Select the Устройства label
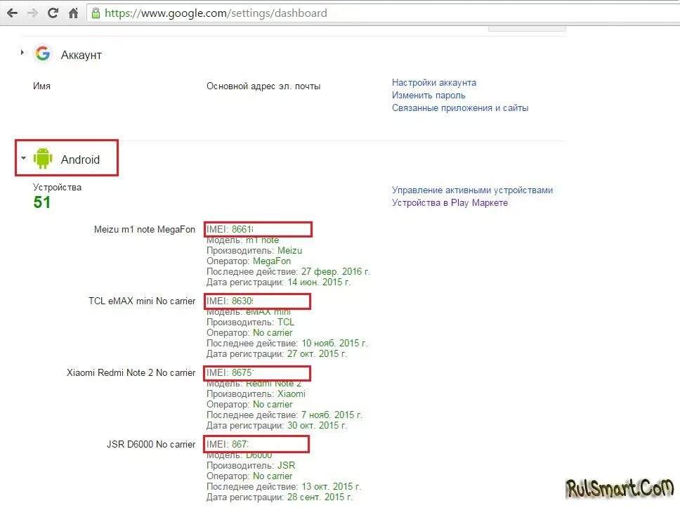 pyautogui.click(x=57, y=188)
